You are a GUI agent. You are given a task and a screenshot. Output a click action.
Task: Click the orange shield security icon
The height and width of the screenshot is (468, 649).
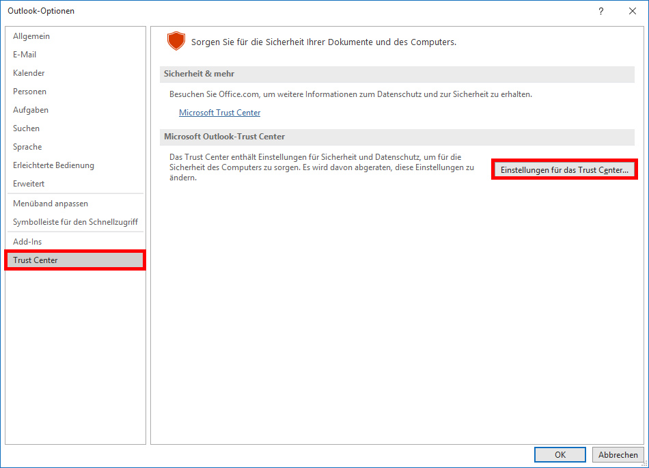[x=176, y=41]
